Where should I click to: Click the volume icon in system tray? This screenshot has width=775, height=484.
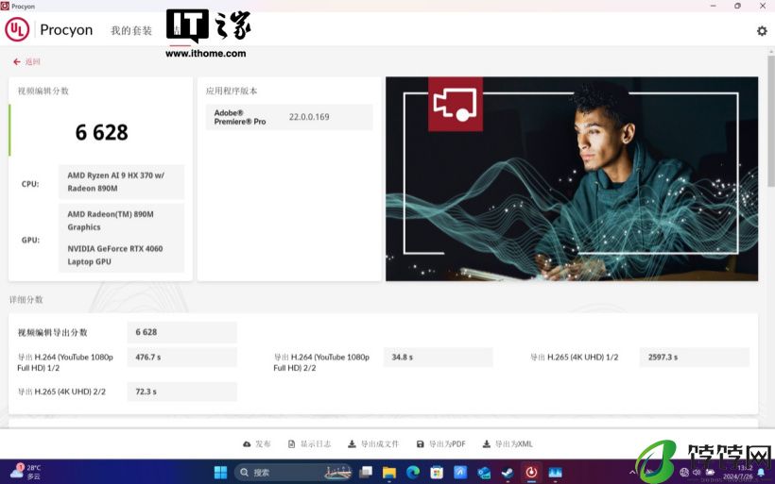point(697,473)
